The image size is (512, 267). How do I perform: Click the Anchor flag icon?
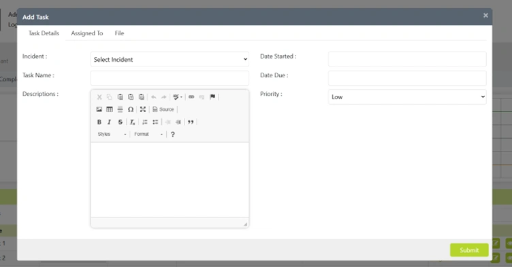(212, 97)
